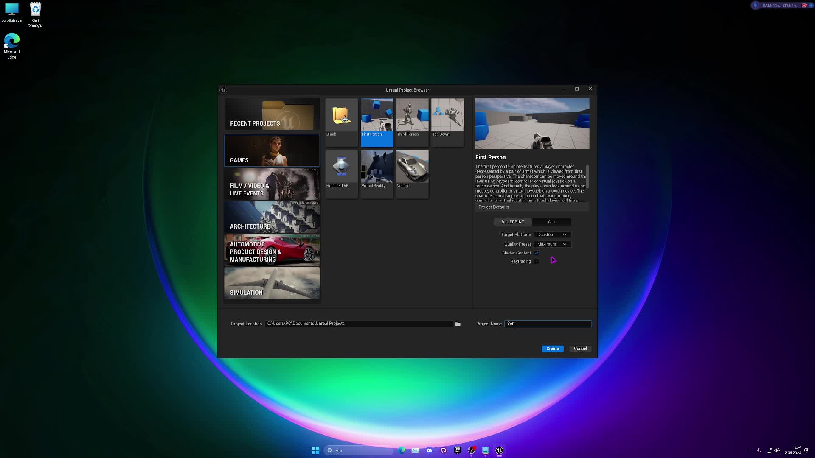Browse for project location folder icon
This screenshot has height=458, width=815.
[x=458, y=324]
